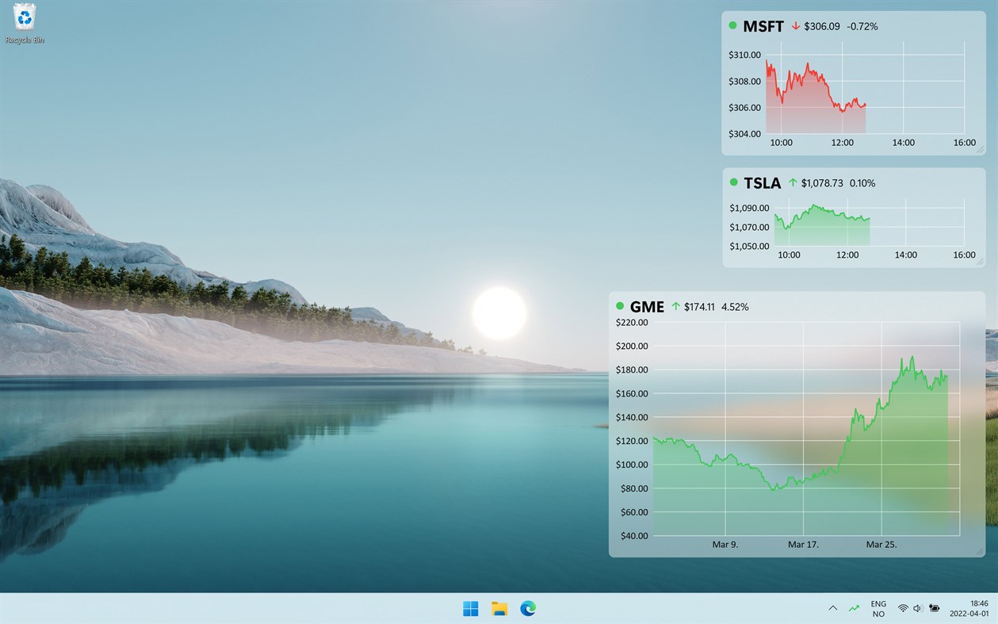Click the red down arrow beside MSFT price
Viewport: 998px width, 624px height.
pos(795,25)
